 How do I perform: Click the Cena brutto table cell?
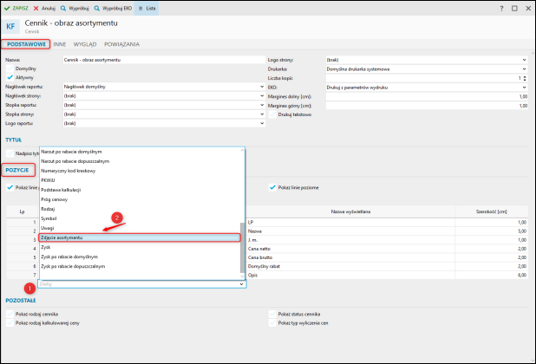(350, 257)
